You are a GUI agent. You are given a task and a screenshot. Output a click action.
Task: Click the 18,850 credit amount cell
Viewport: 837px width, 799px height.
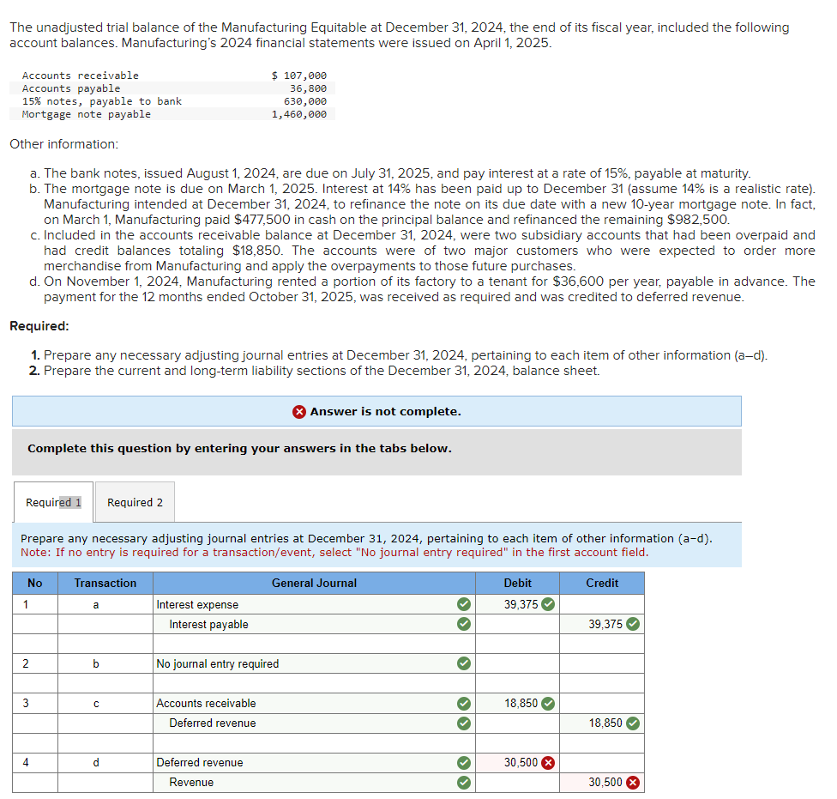click(602, 723)
